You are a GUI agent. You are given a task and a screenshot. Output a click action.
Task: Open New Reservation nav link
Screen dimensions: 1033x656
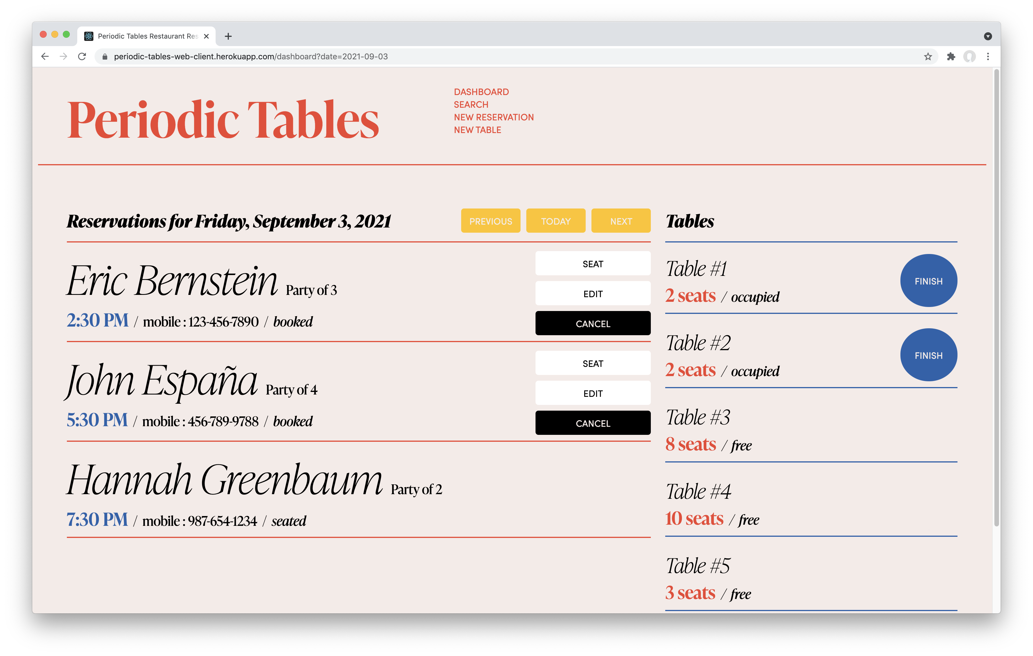(x=493, y=117)
